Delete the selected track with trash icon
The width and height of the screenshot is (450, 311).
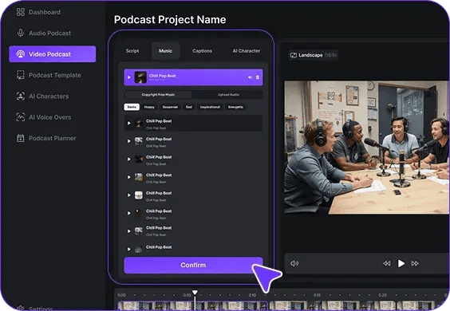coord(258,77)
